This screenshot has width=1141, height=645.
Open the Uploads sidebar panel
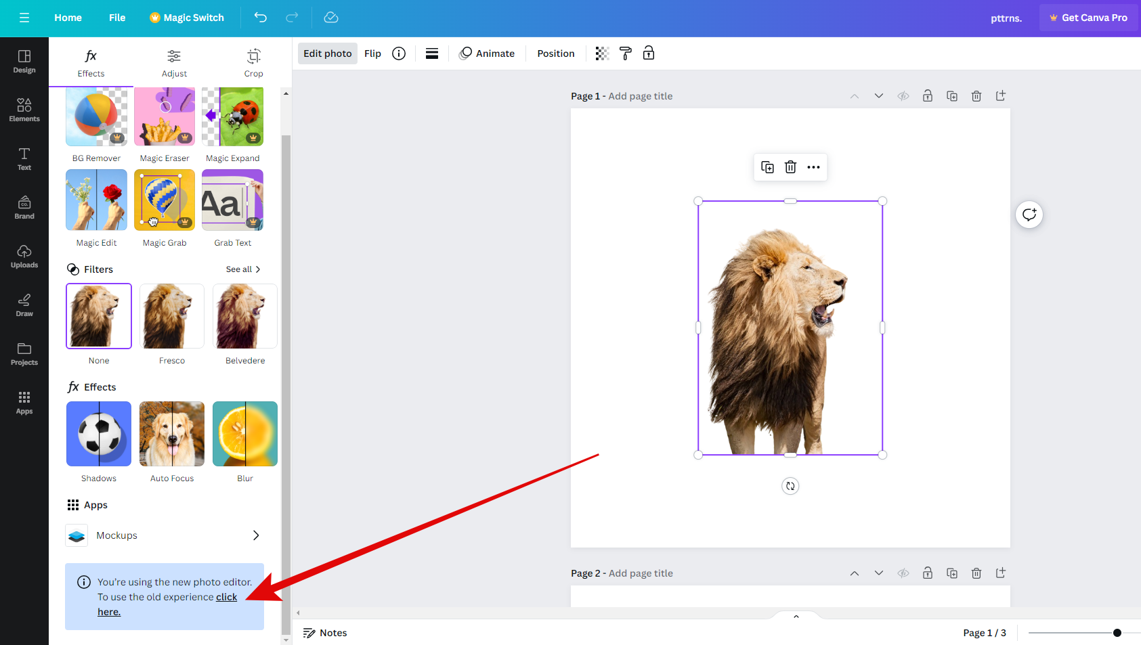pyautogui.click(x=24, y=256)
